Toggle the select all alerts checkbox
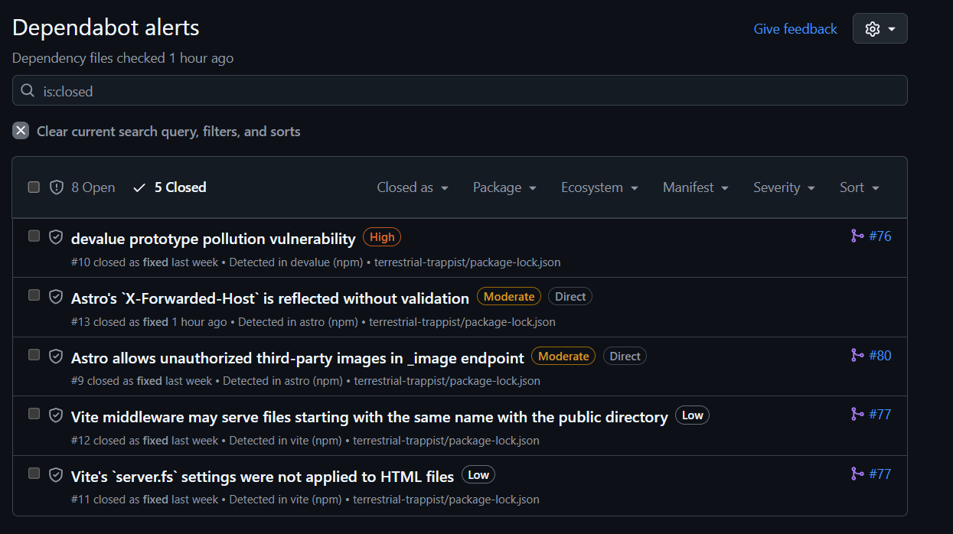953x534 pixels. (34, 187)
